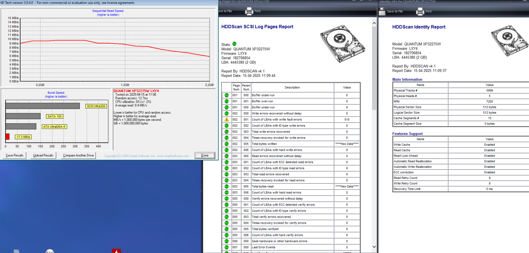The width and height of the screenshot is (529, 253).
Task: Click value 4 for Read errors recovered without delay
Action: click(347, 156)
